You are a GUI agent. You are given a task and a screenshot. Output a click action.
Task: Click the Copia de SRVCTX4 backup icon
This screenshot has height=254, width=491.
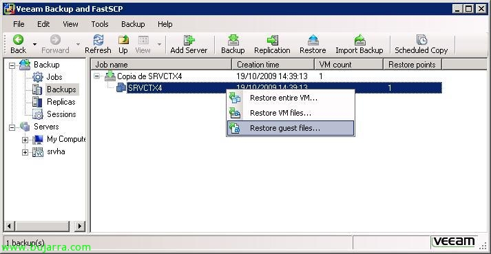point(110,76)
